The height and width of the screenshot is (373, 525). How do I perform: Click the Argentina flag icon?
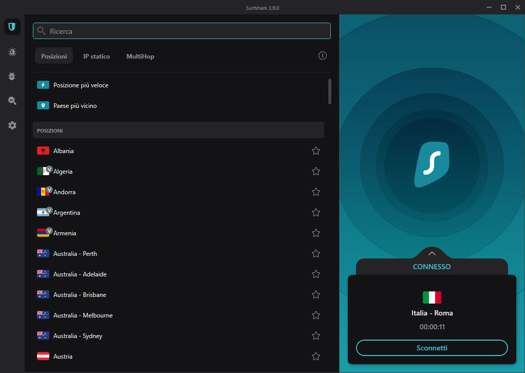click(x=43, y=212)
